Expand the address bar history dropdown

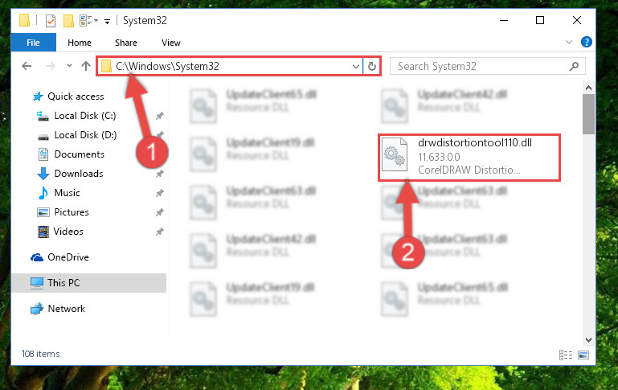[x=355, y=66]
